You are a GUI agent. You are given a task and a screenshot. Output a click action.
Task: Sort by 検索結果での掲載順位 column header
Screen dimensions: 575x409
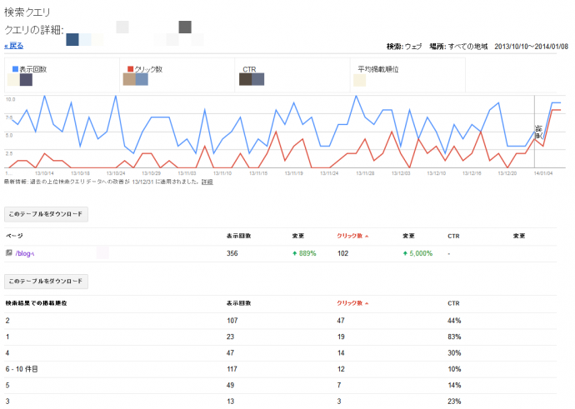click(x=36, y=303)
